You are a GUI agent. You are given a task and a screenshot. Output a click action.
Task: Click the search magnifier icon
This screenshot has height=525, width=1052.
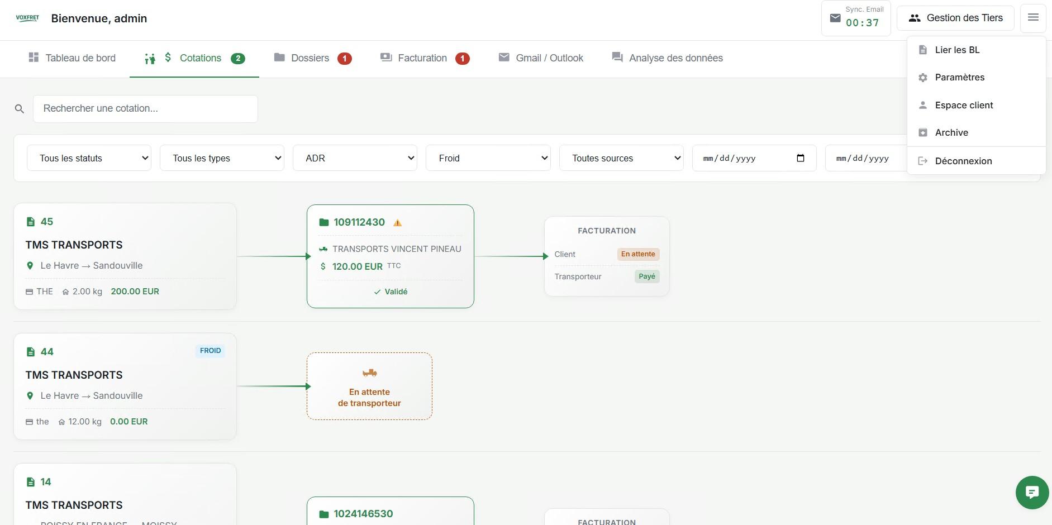(x=20, y=109)
